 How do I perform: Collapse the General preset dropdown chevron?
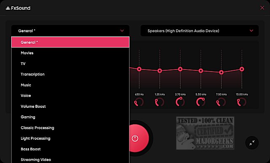(122, 31)
